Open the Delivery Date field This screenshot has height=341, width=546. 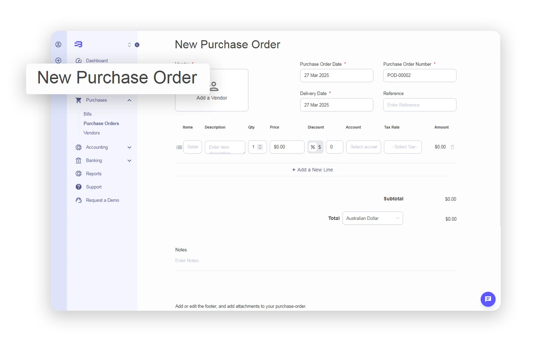pos(337,105)
